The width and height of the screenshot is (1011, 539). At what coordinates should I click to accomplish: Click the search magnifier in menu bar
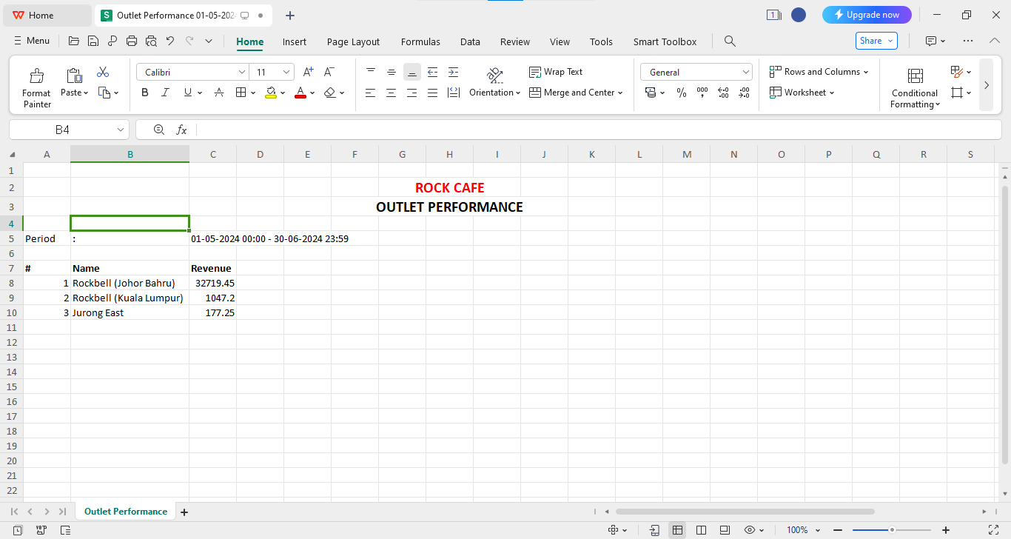tap(730, 41)
